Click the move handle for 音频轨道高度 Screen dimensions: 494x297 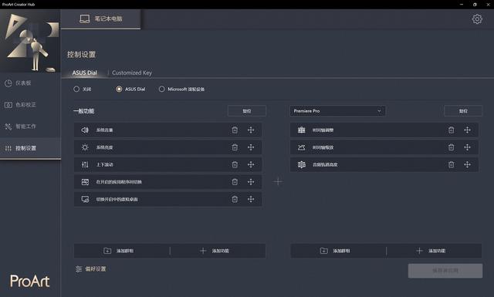click(467, 164)
